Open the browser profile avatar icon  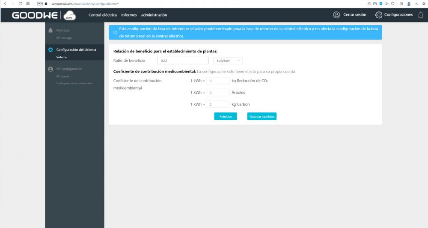click(x=409, y=3)
